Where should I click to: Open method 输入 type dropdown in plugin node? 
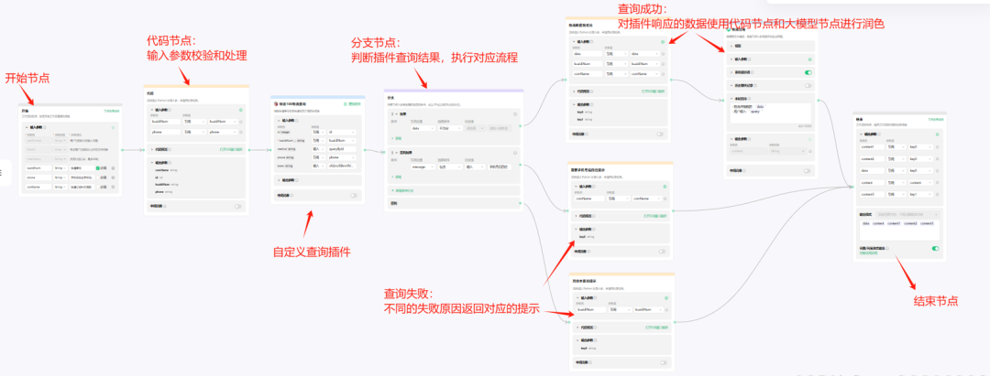tap(318, 149)
